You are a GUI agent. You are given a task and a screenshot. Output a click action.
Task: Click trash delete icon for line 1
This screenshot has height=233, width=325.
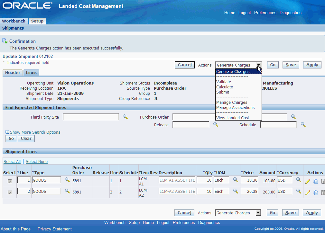click(x=323, y=182)
